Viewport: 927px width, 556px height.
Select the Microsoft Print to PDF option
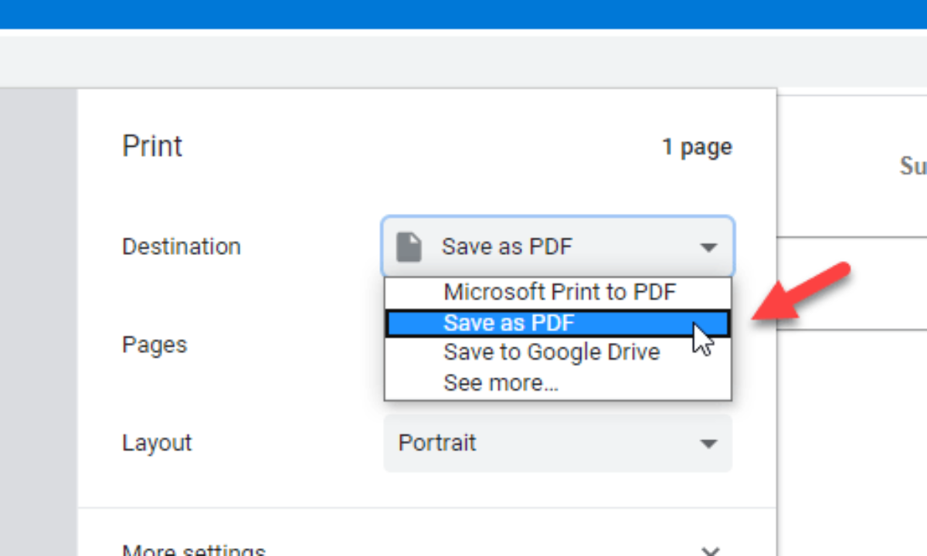coord(559,292)
